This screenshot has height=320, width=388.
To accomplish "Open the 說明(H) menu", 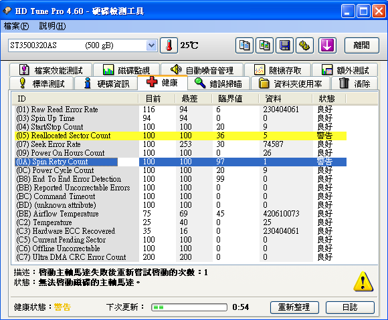I will pos(52,26).
